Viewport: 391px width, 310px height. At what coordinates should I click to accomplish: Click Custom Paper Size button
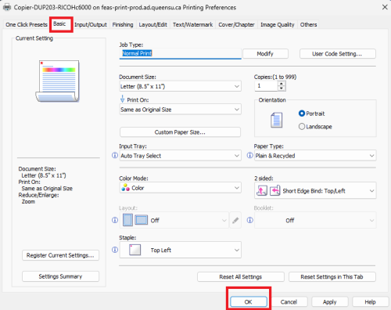click(x=180, y=132)
